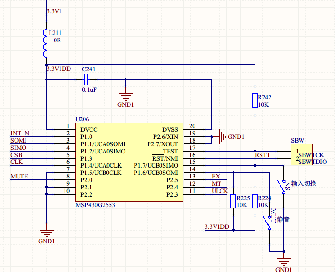Click the L211 designator label
This screenshot has height=272, width=335.
tap(55, 33)
